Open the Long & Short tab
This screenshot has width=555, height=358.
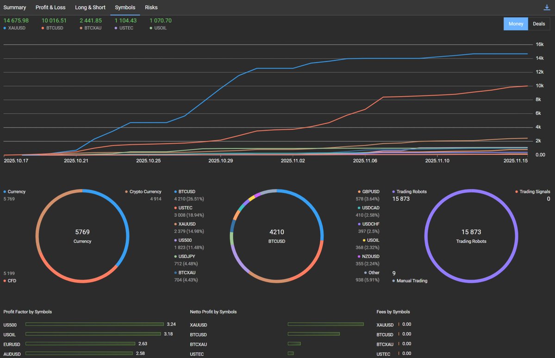pos(90,7)
